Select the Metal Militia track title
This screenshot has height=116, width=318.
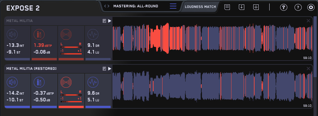(x=20, y=21)
